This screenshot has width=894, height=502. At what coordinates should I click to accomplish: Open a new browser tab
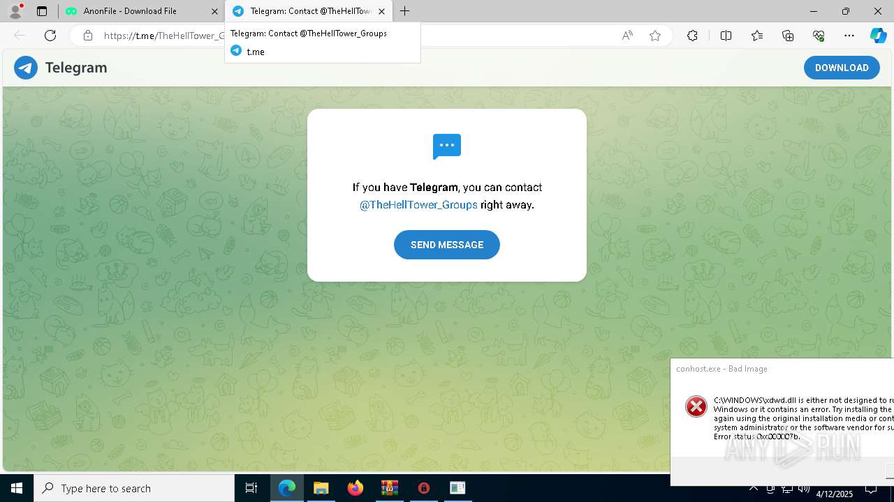coord(405,11)
